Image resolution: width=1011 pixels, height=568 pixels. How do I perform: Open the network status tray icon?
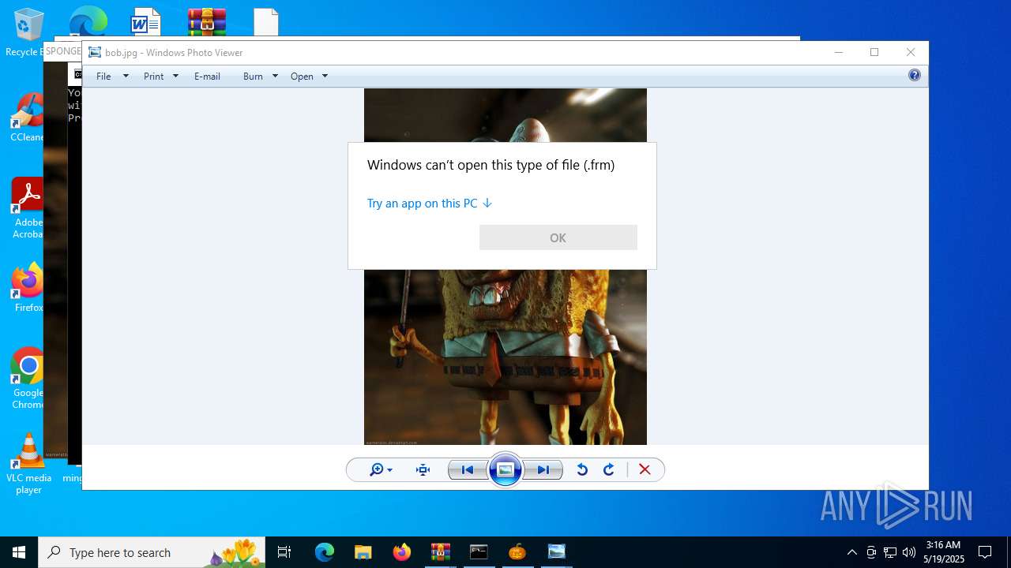pyautogui.click(x=890, y=552)
